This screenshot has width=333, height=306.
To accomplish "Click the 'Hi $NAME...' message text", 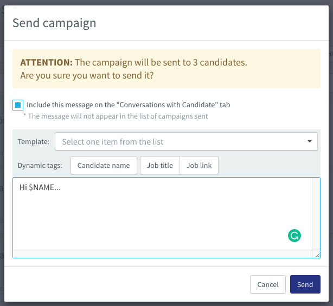I will pos(40,187).
